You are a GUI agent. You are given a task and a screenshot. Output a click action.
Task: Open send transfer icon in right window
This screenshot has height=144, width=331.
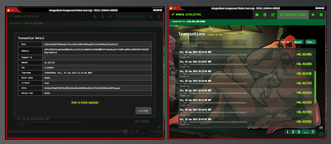click(x=273, y=15)
